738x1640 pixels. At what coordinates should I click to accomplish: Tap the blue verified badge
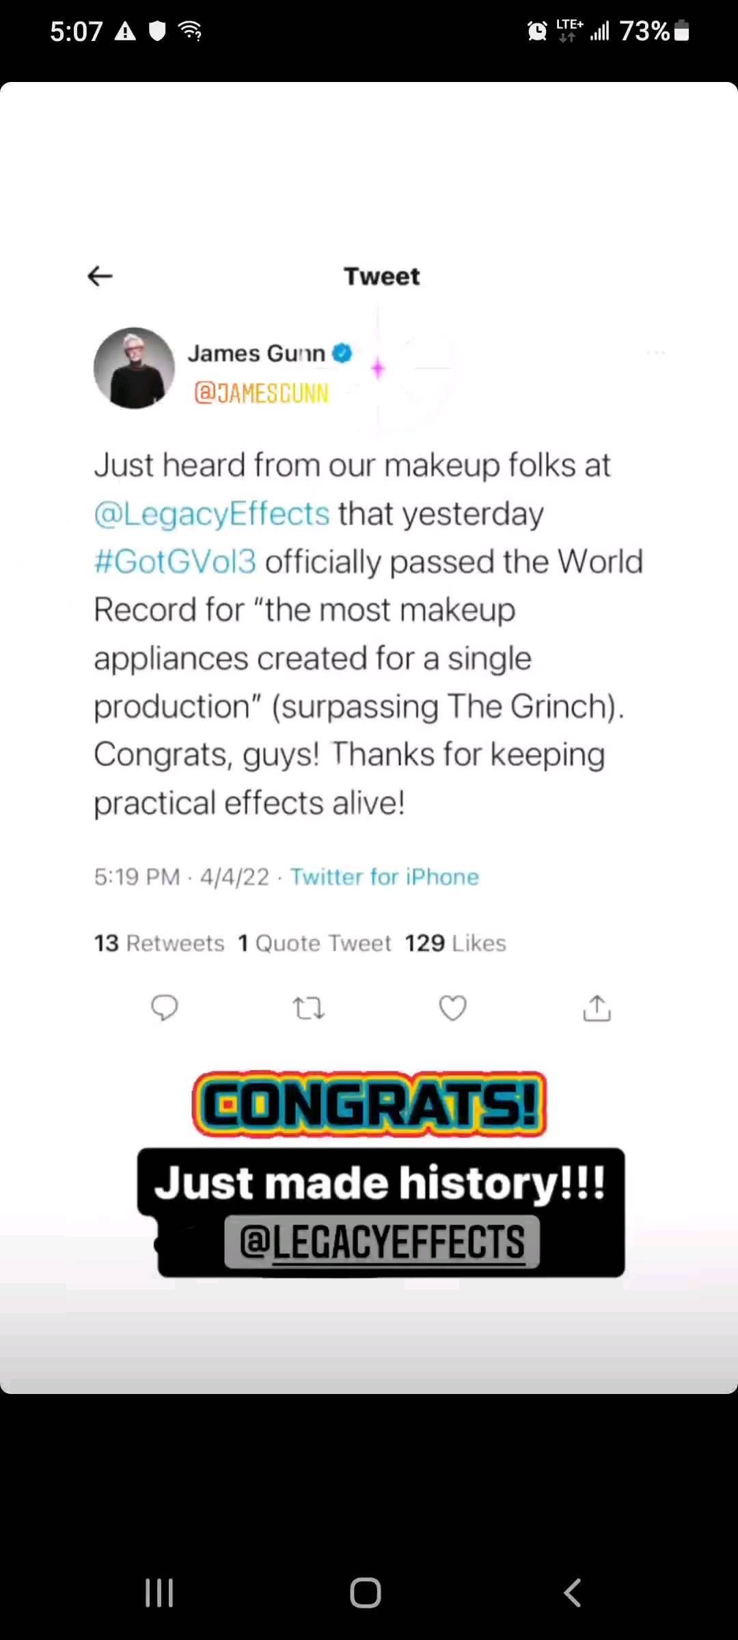click(x=342, y=353)
